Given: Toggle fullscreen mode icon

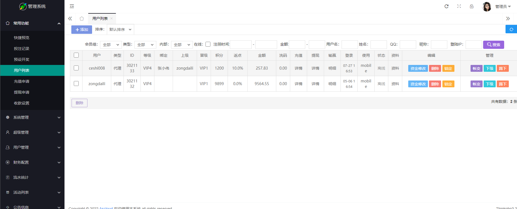Looking at the screenshot, I should coord(459,6).
